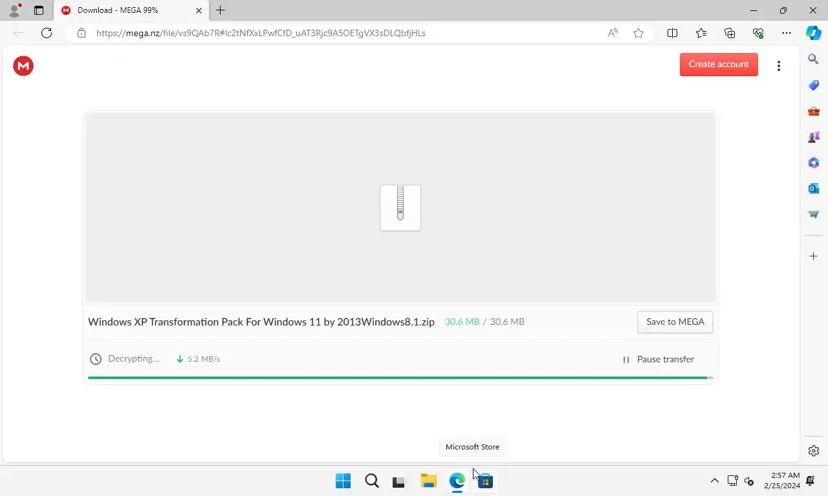Go back to previous page

click(18, 33)
